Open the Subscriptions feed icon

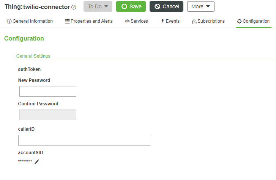pyautogui.click(x=194, y=21)
